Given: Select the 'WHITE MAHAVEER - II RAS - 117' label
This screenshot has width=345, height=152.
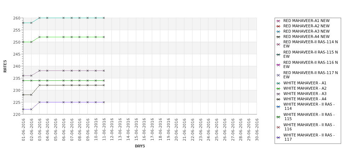Looking at the screenshot, I should 309,137.
